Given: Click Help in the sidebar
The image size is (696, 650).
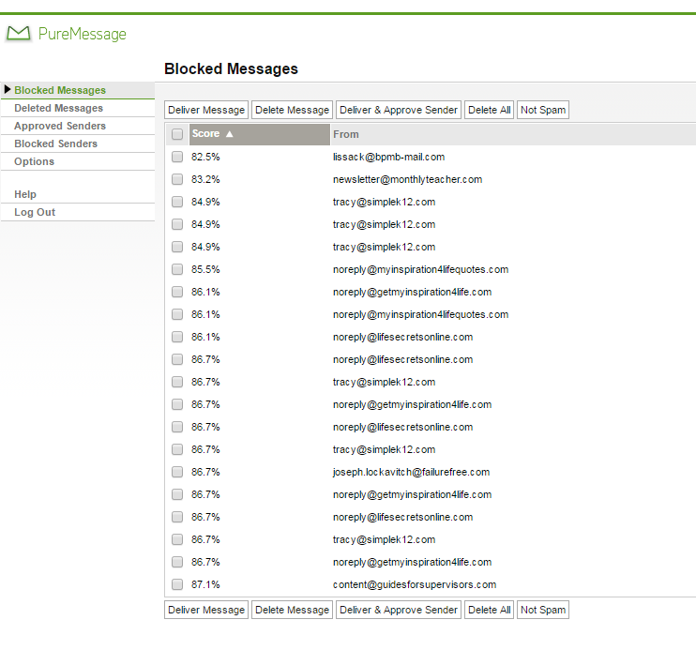Looking at the screenshot, I should pyautogui.click(x=25, y=194).
